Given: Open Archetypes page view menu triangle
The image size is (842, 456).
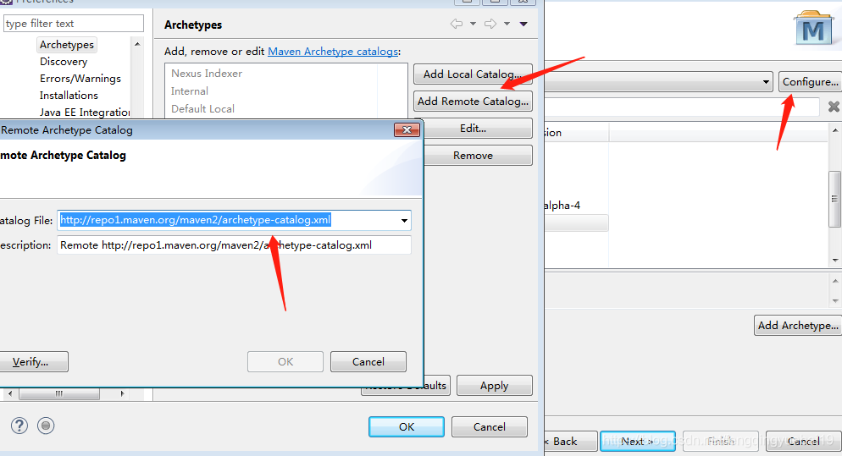Looking at the screenshot, I should (523, 24).
